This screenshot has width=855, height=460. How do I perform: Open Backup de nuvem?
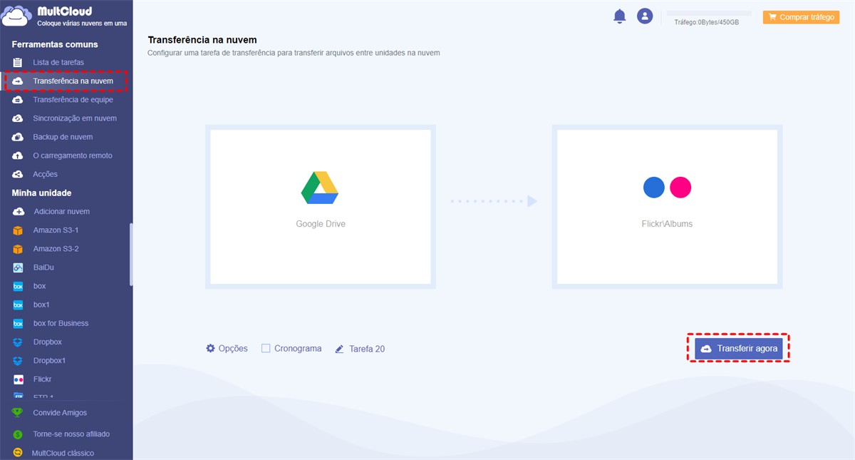pyautogui.click(x=63, y=137)
